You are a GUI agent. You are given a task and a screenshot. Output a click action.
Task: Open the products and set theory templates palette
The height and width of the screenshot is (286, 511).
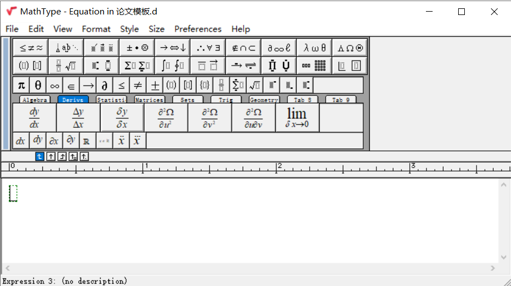pos(279,66)
